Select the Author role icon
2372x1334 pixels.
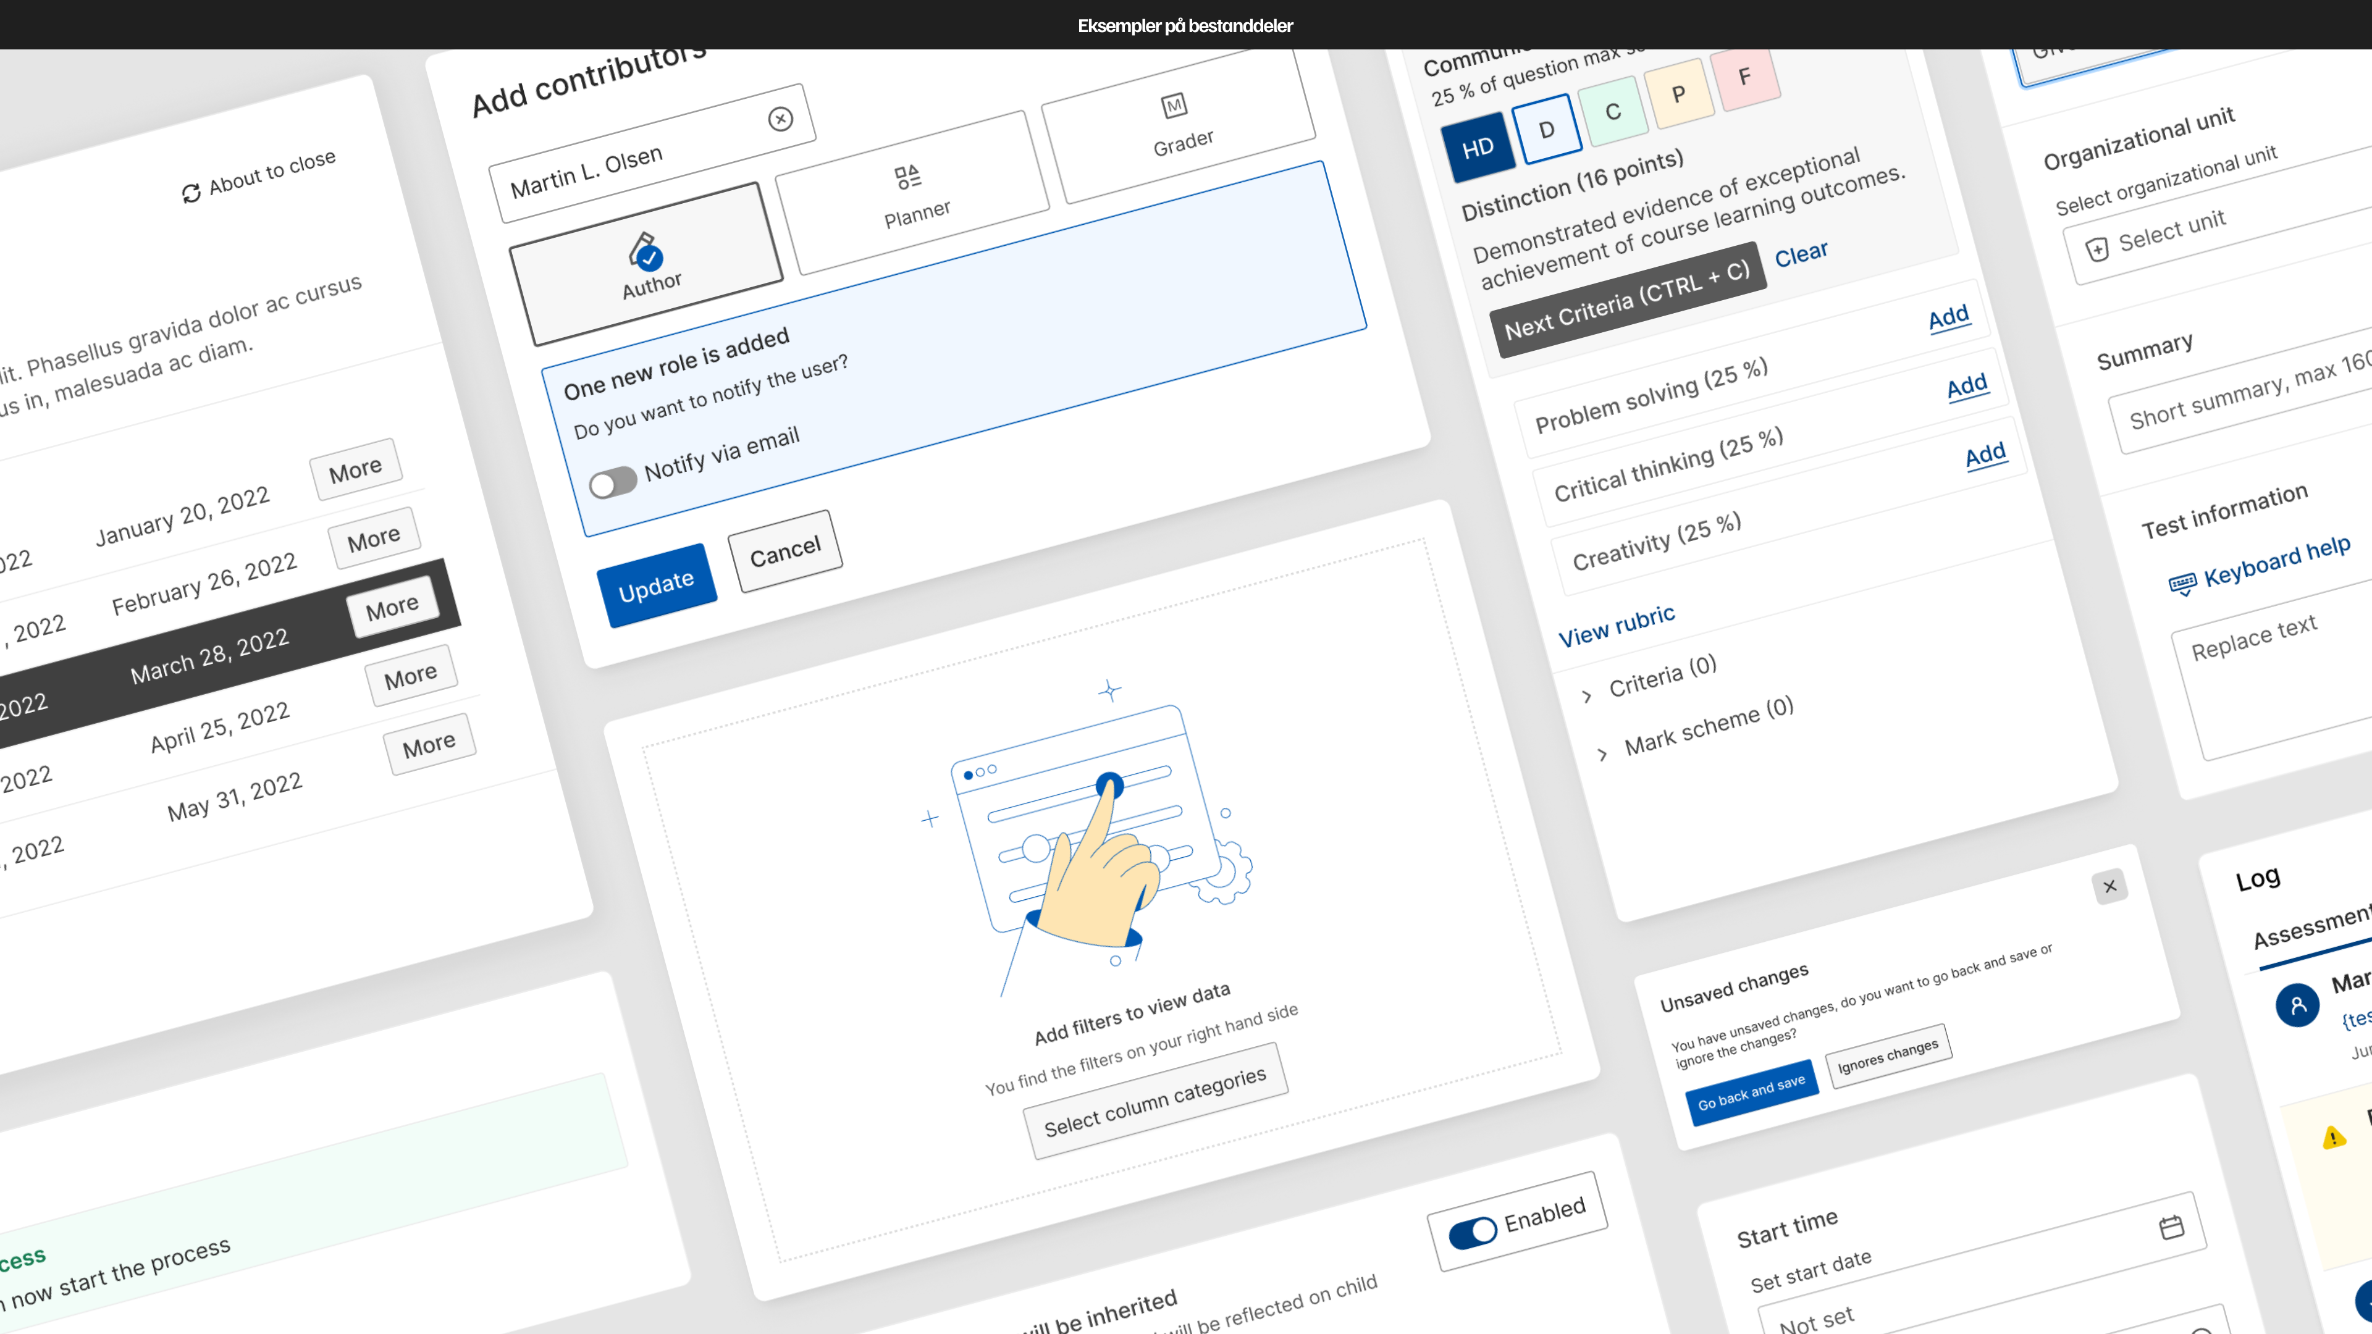644,250
